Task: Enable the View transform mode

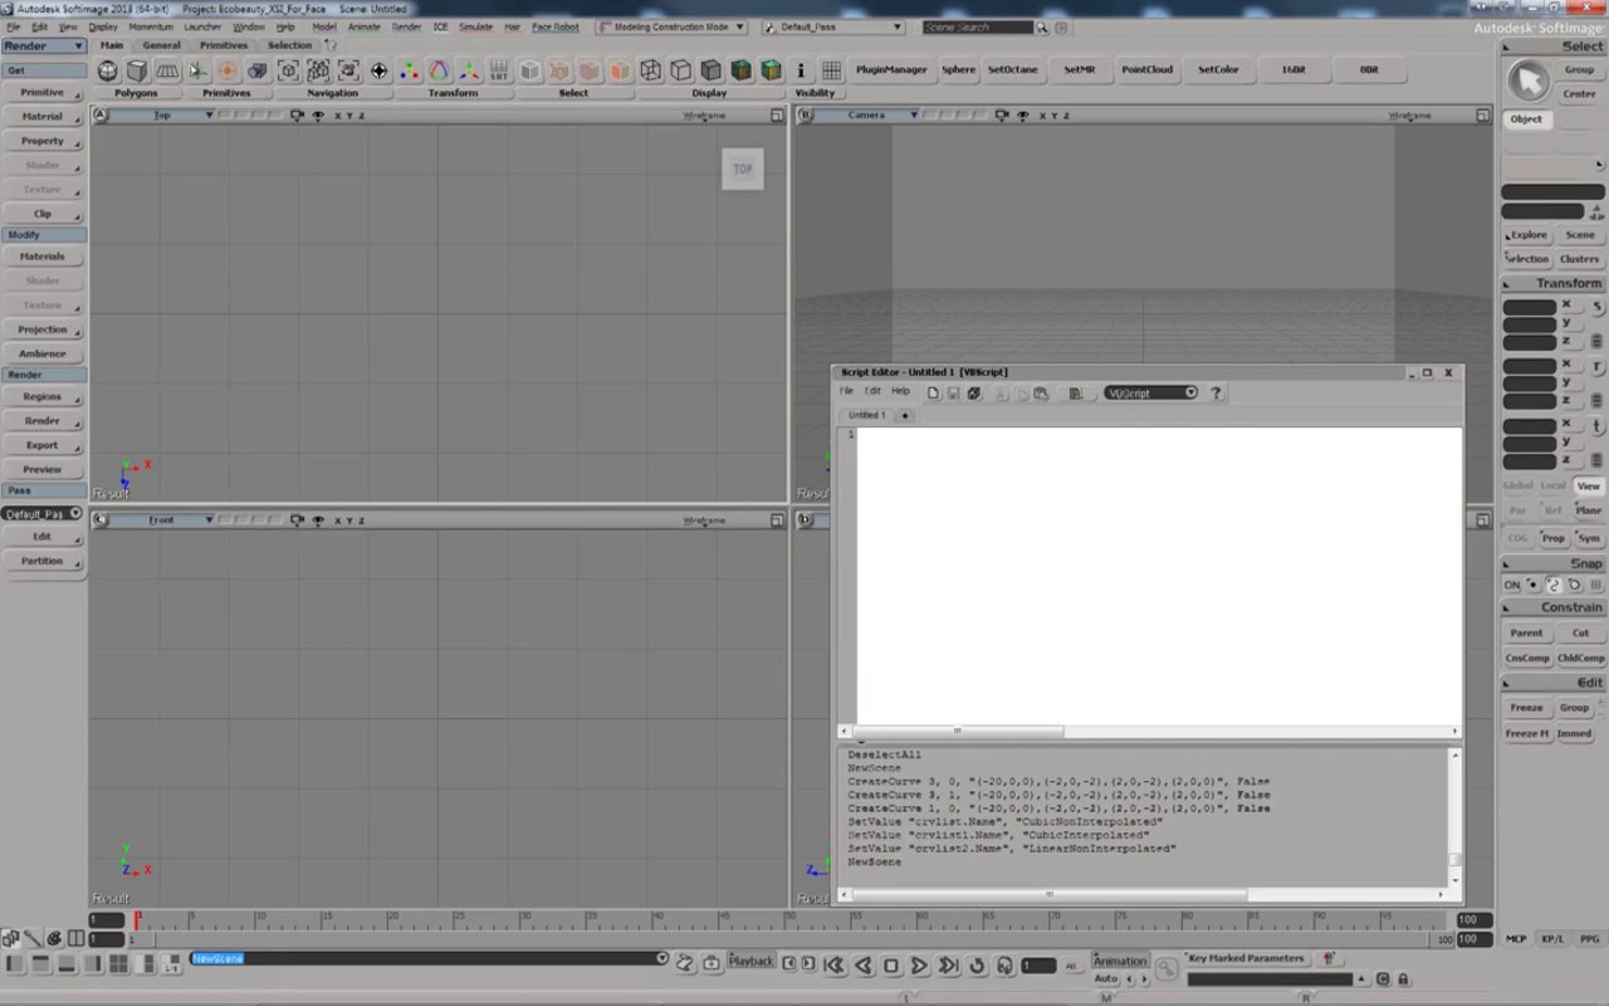Action: point(1588,486)
